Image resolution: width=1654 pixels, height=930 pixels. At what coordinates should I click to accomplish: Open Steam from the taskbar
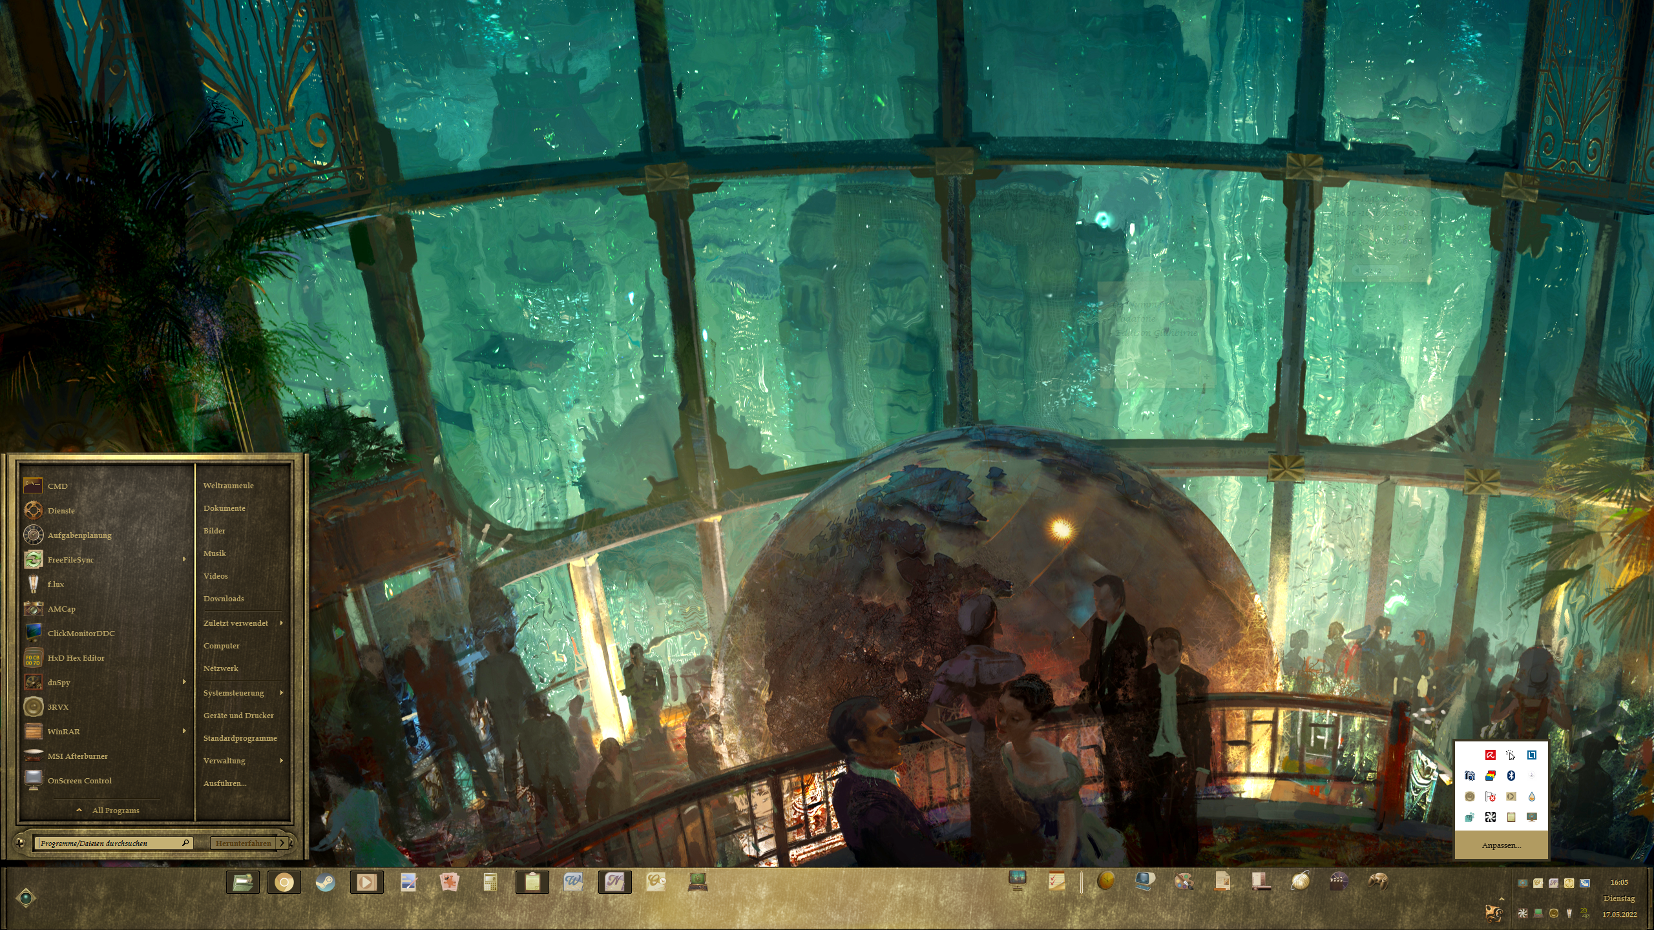[325, 882]
